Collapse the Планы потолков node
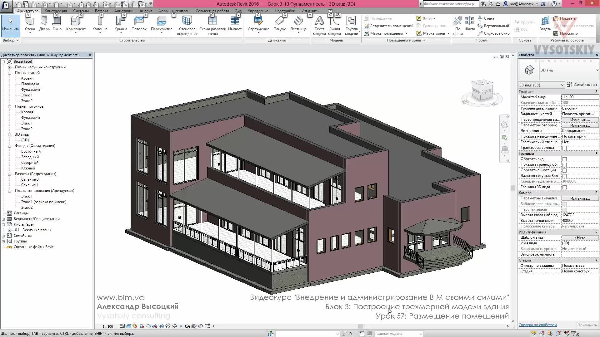Screen dimensions: 600x337 coord(9,107)
